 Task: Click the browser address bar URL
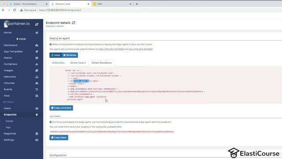pos(60,10)
